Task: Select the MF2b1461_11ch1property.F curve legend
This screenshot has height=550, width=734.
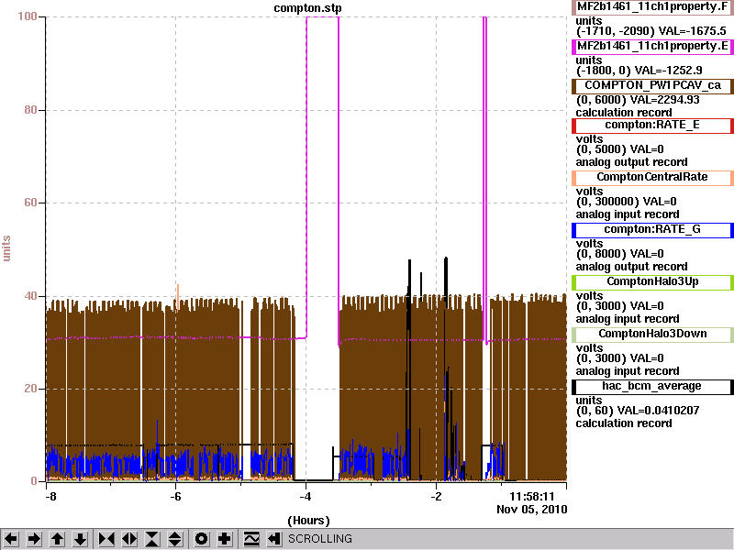Action: tap(652, 7)
